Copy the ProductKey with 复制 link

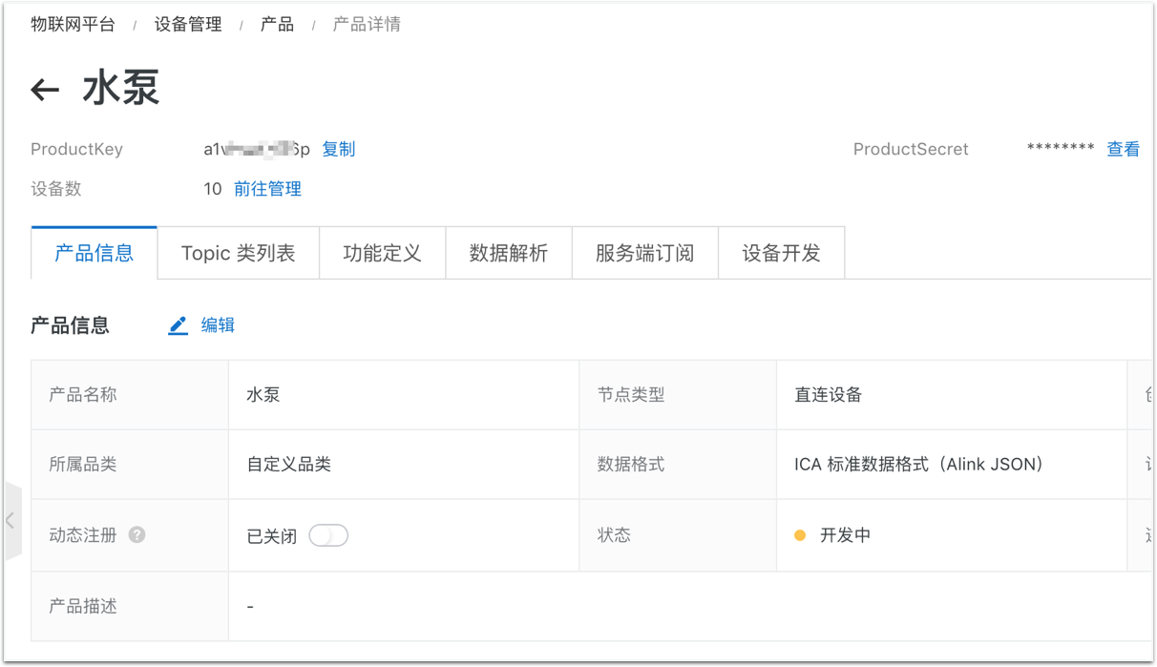tap(338, 149)
